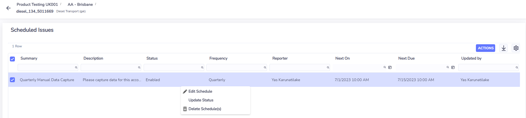Open AA - Brisbane breadcrumb link
The height and width of the screenshot is (118, 526).
point(80,4)
